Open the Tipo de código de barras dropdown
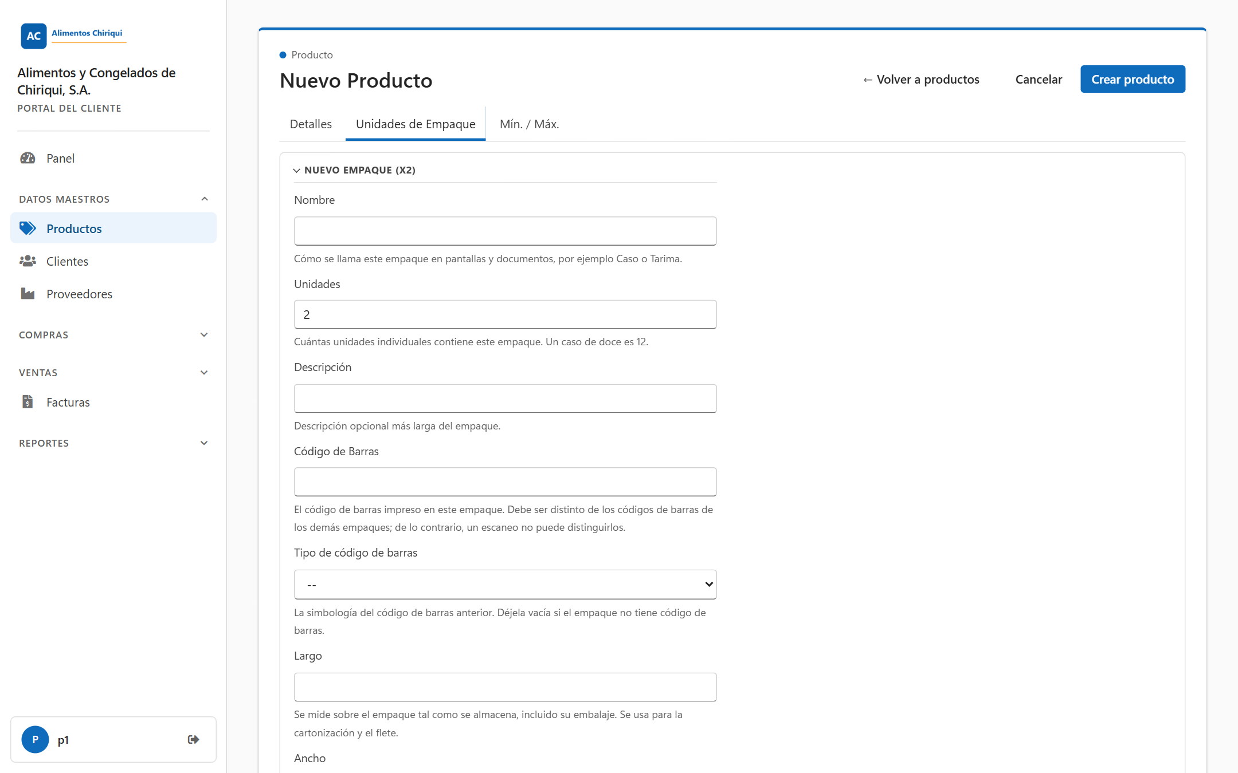Screen dimensions: 1238x773 point(505,584)
